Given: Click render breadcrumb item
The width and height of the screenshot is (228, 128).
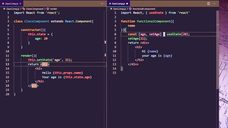Looking at the screenshot, I should click(x=53, y=9).
